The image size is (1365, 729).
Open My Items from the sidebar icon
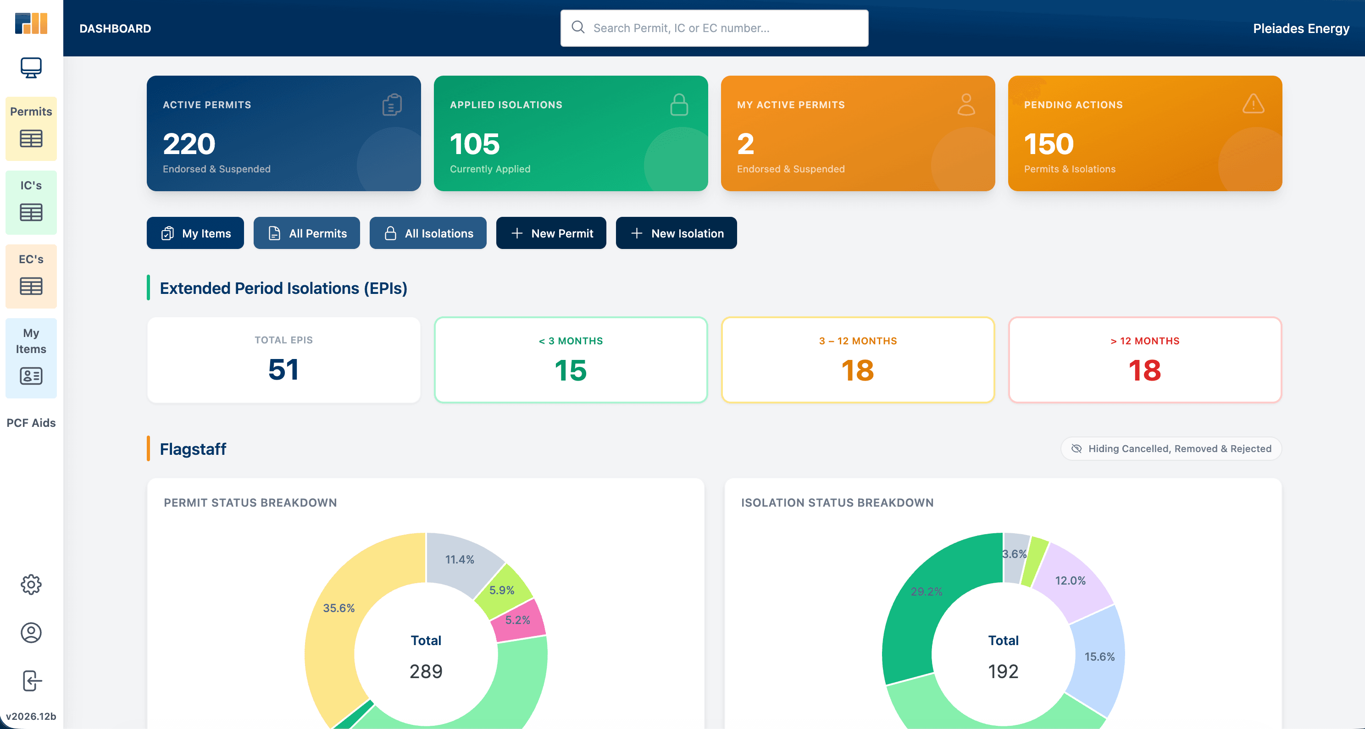(x=31, y=376)
